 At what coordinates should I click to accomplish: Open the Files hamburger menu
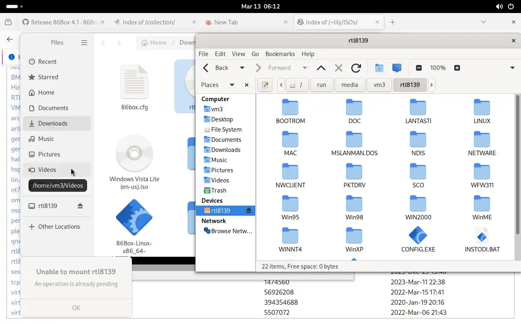click(84, 43)
